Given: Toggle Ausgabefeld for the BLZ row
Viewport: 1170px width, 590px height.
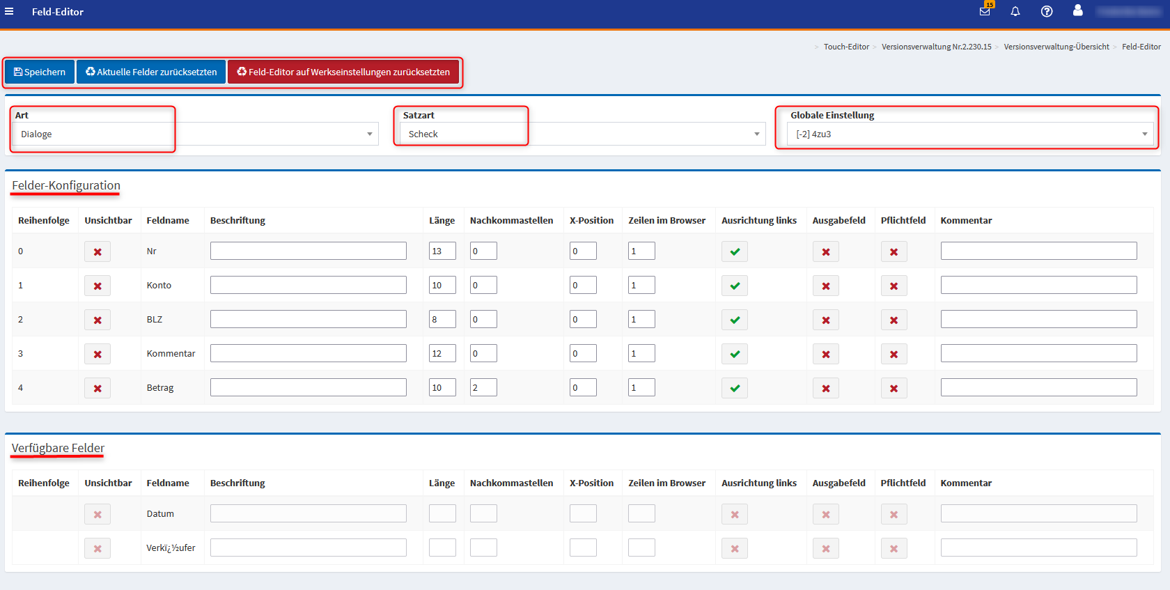Looking at the screenshot, I should (825, 320).
